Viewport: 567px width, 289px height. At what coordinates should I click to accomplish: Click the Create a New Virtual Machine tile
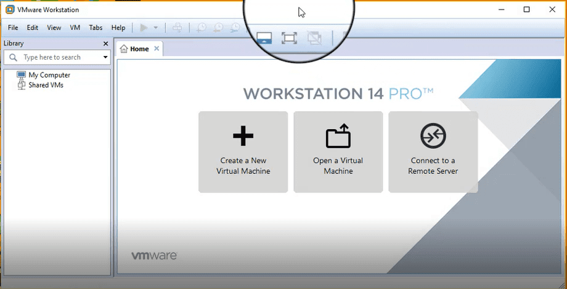243,152
